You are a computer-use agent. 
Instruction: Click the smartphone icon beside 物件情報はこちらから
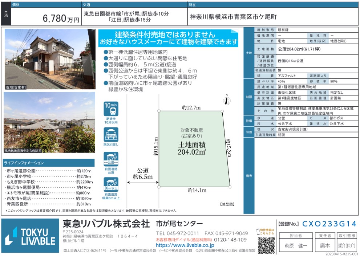(259, 232)
